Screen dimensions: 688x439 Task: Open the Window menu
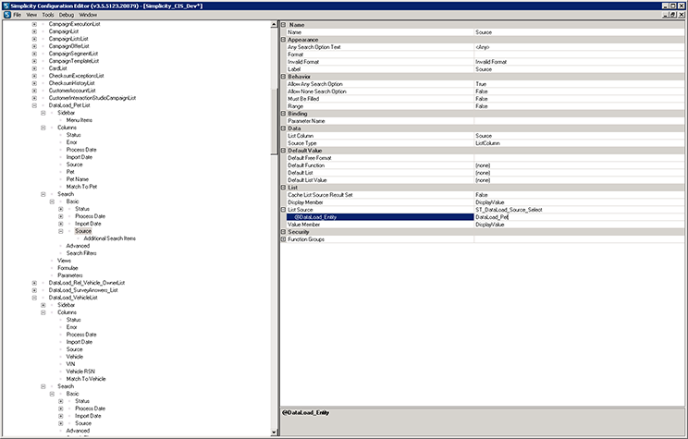[88, 16]
